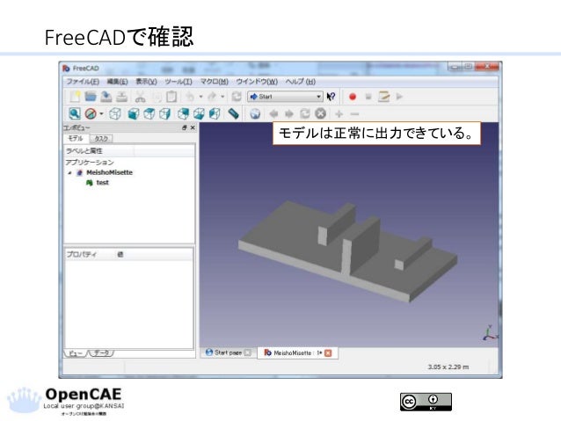The width and height of the screenshot is (561, 421).
Task: Open the 編集(E) menu
Action: [x=117, y=82]
